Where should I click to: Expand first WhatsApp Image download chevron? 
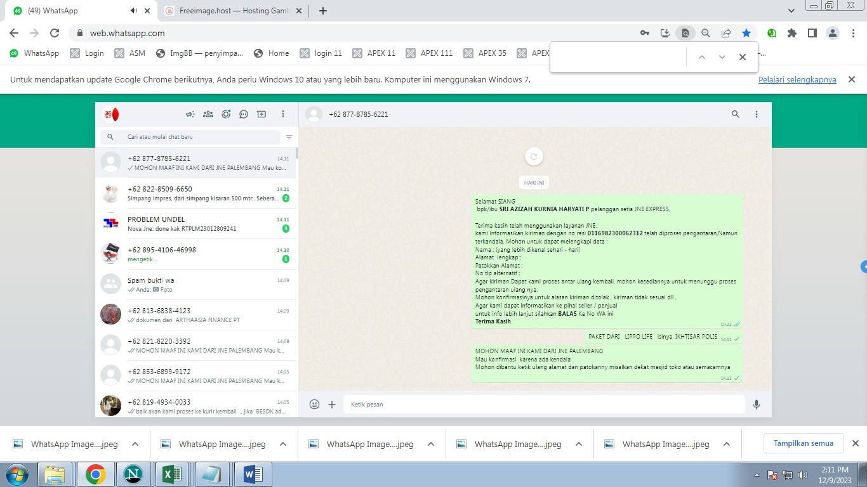[135, 444]
